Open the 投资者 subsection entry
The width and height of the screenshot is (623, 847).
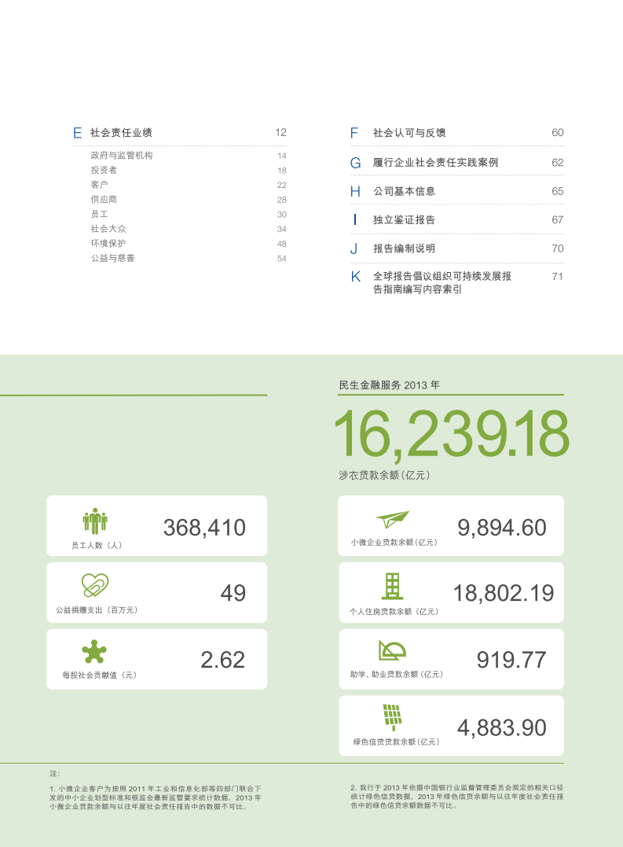[x=104, y=170]
